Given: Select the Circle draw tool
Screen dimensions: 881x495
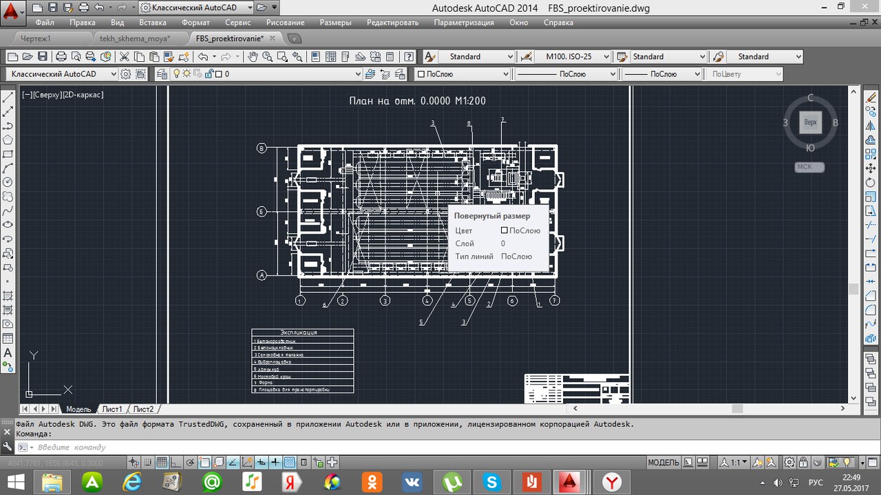Looking at the screenshot, I should [x=8, y=181].
